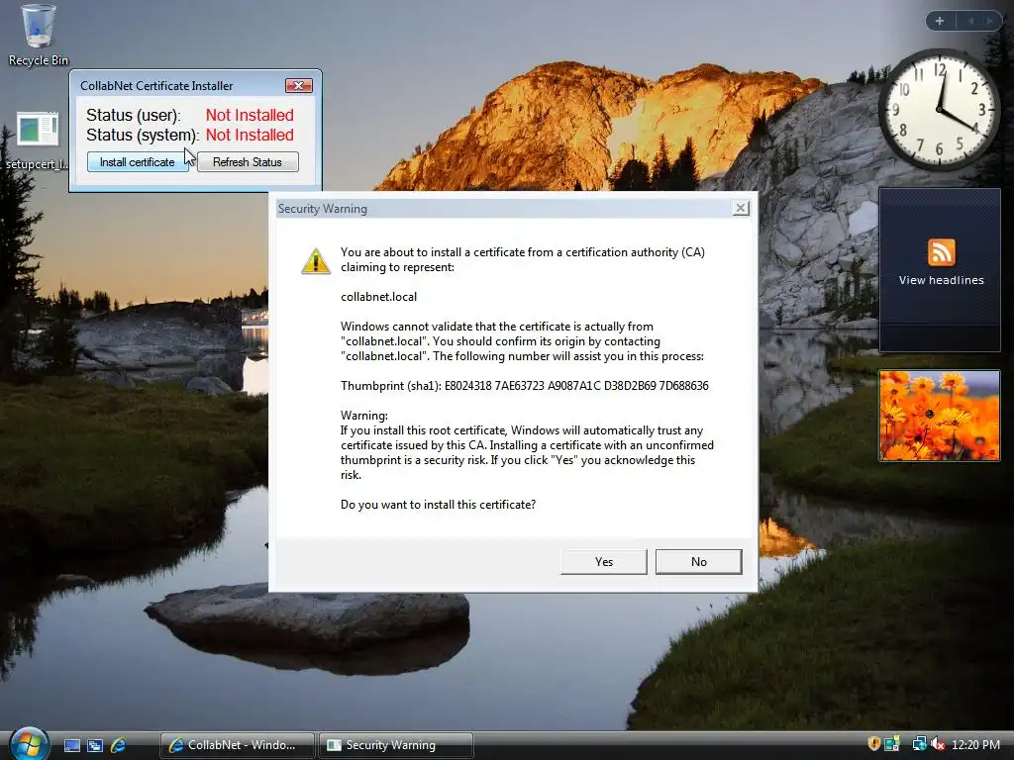This screenshot has height=760, width=1014.
Task: Click the Install certificate button
Action: (138, 162)
